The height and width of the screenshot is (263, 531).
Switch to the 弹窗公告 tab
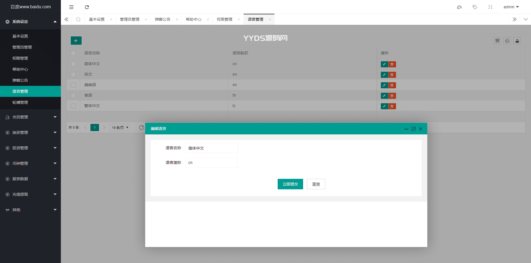click(x=163, y=19)
